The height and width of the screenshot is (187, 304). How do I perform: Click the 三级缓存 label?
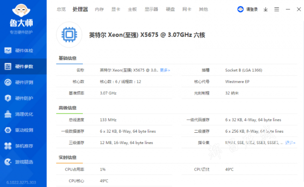[x=77, y=143]
